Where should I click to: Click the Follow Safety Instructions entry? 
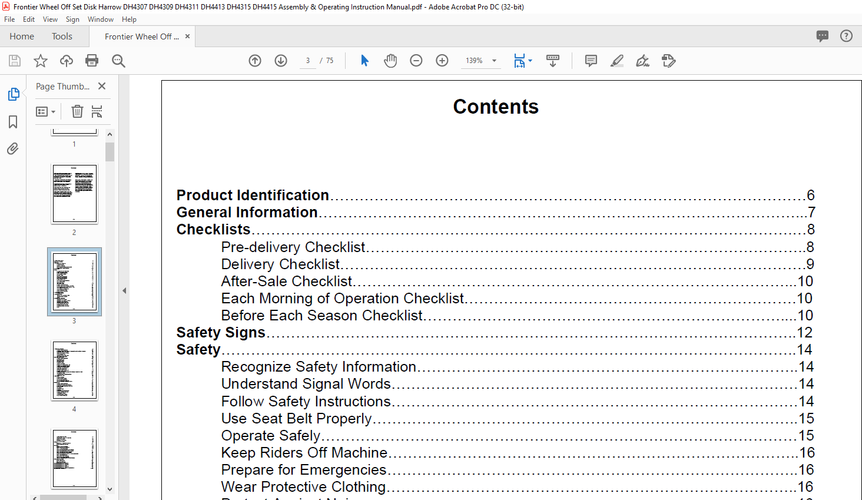coord(518,401)
